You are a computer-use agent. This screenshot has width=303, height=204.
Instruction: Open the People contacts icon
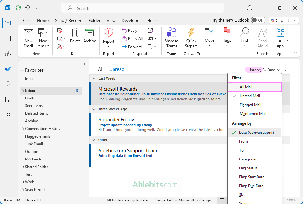[x=8, y=54]
